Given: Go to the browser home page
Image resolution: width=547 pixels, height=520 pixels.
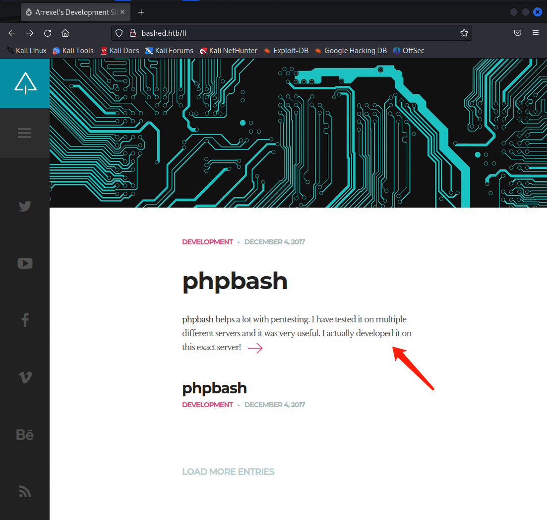Looking at the screenshot, I should tap(65, 33).
